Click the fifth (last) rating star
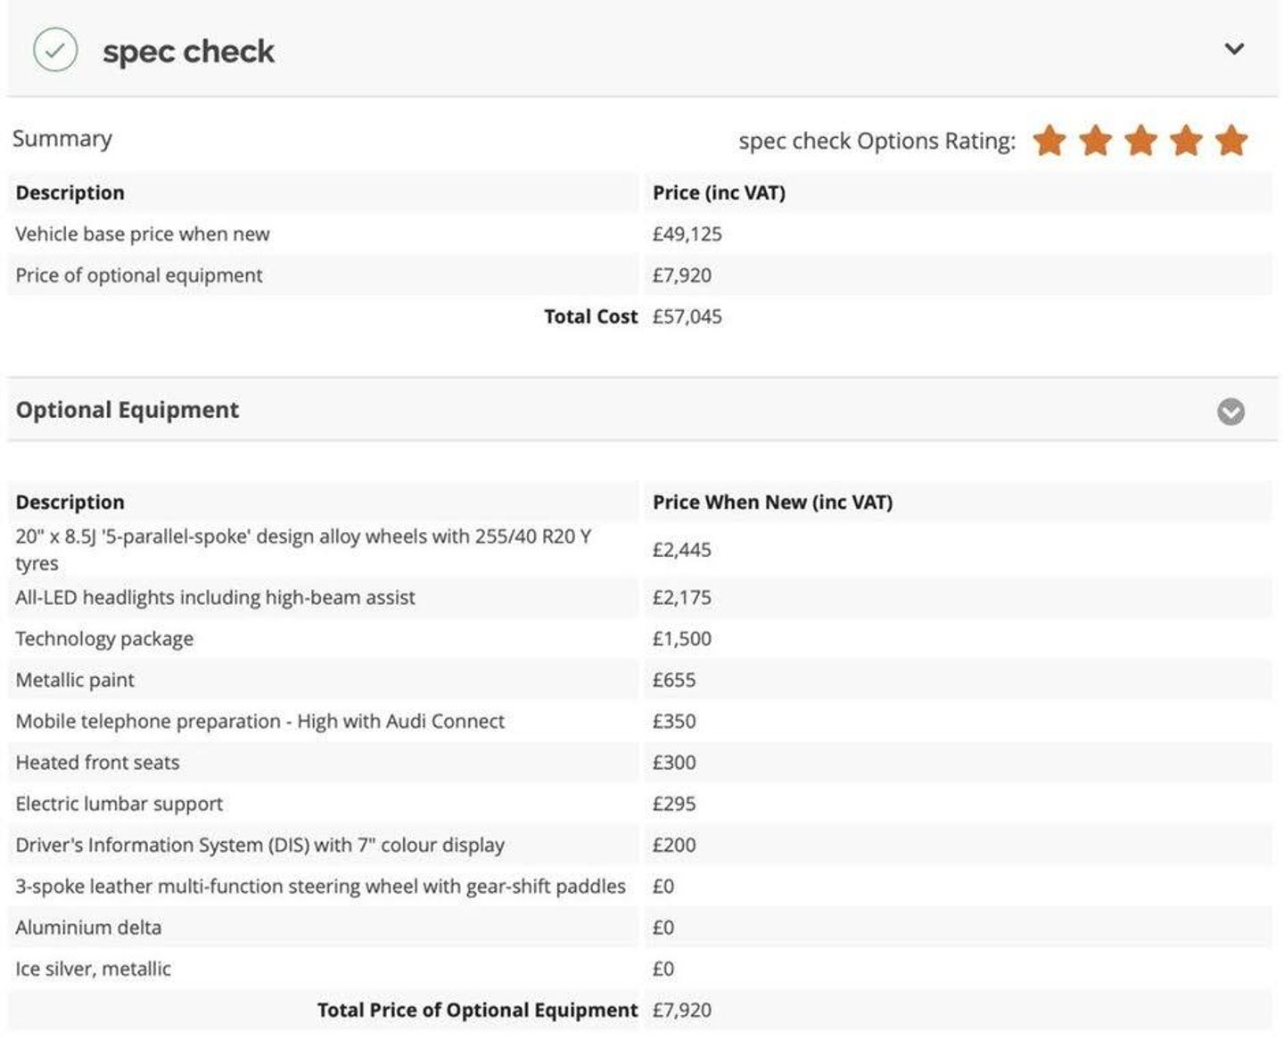1284x1047 pixels. coord(1231,141)
